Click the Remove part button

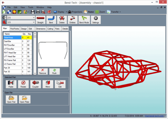(43, 72)
